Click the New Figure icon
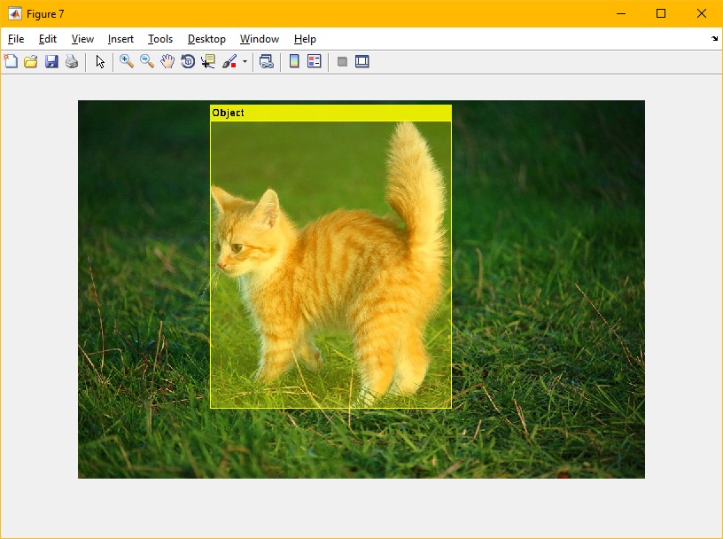 pos(11,61)
